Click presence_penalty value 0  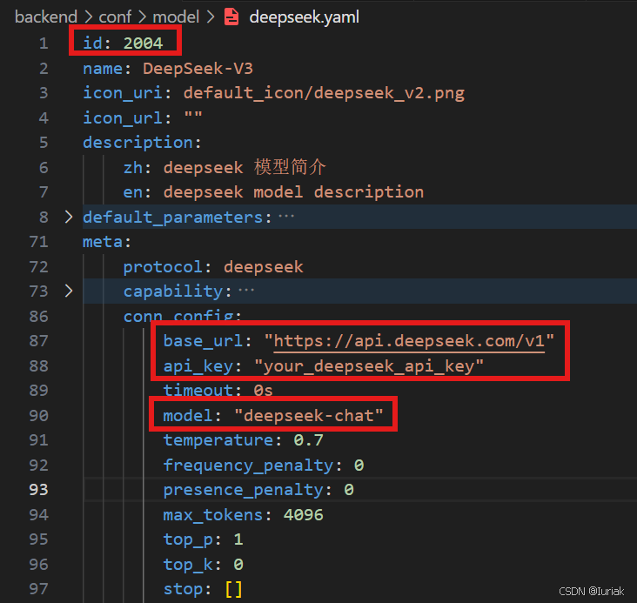[x=349, y=490]
